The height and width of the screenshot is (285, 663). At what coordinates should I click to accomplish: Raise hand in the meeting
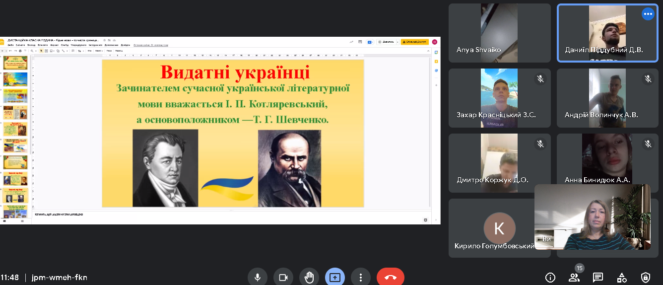pos(309,277)
